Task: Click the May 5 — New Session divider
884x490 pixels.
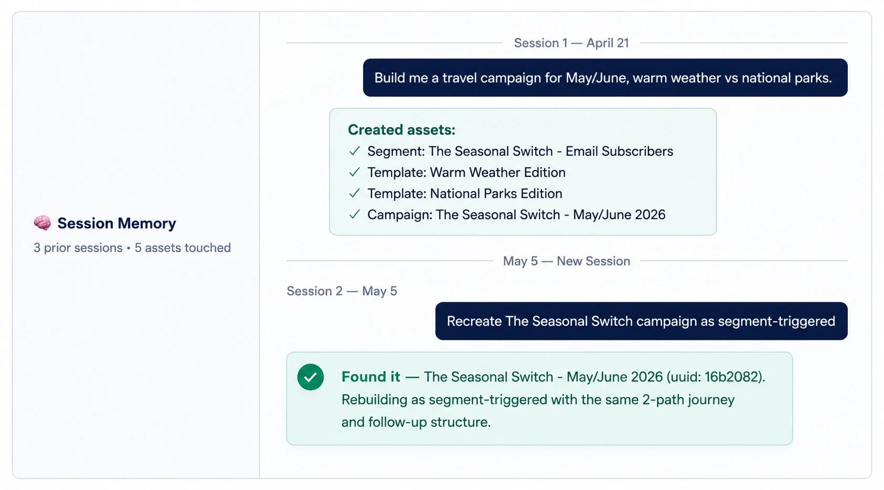Action: pyautogui.click(x=567, y=261)
